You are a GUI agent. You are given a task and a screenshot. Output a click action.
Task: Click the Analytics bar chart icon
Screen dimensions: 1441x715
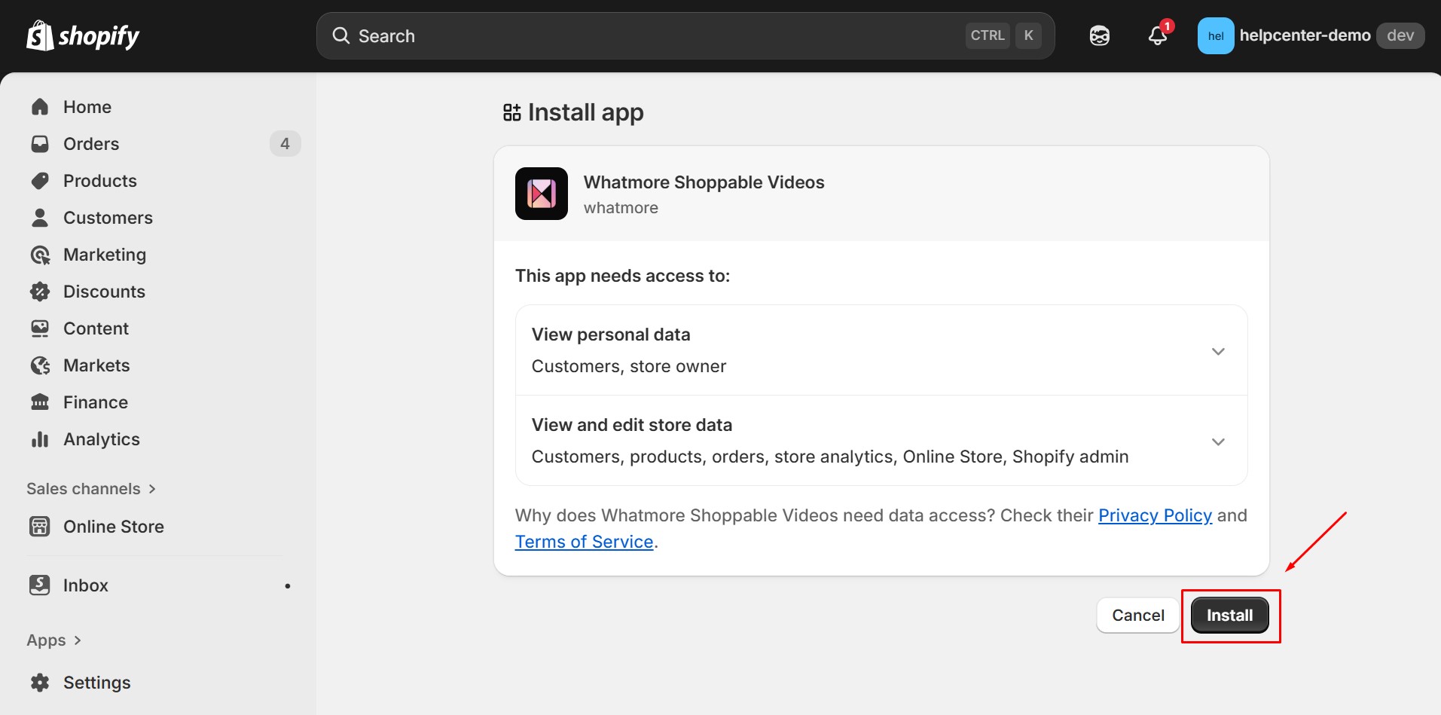(40, 439)
